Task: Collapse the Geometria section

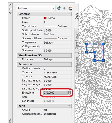Action: (69, 64)
